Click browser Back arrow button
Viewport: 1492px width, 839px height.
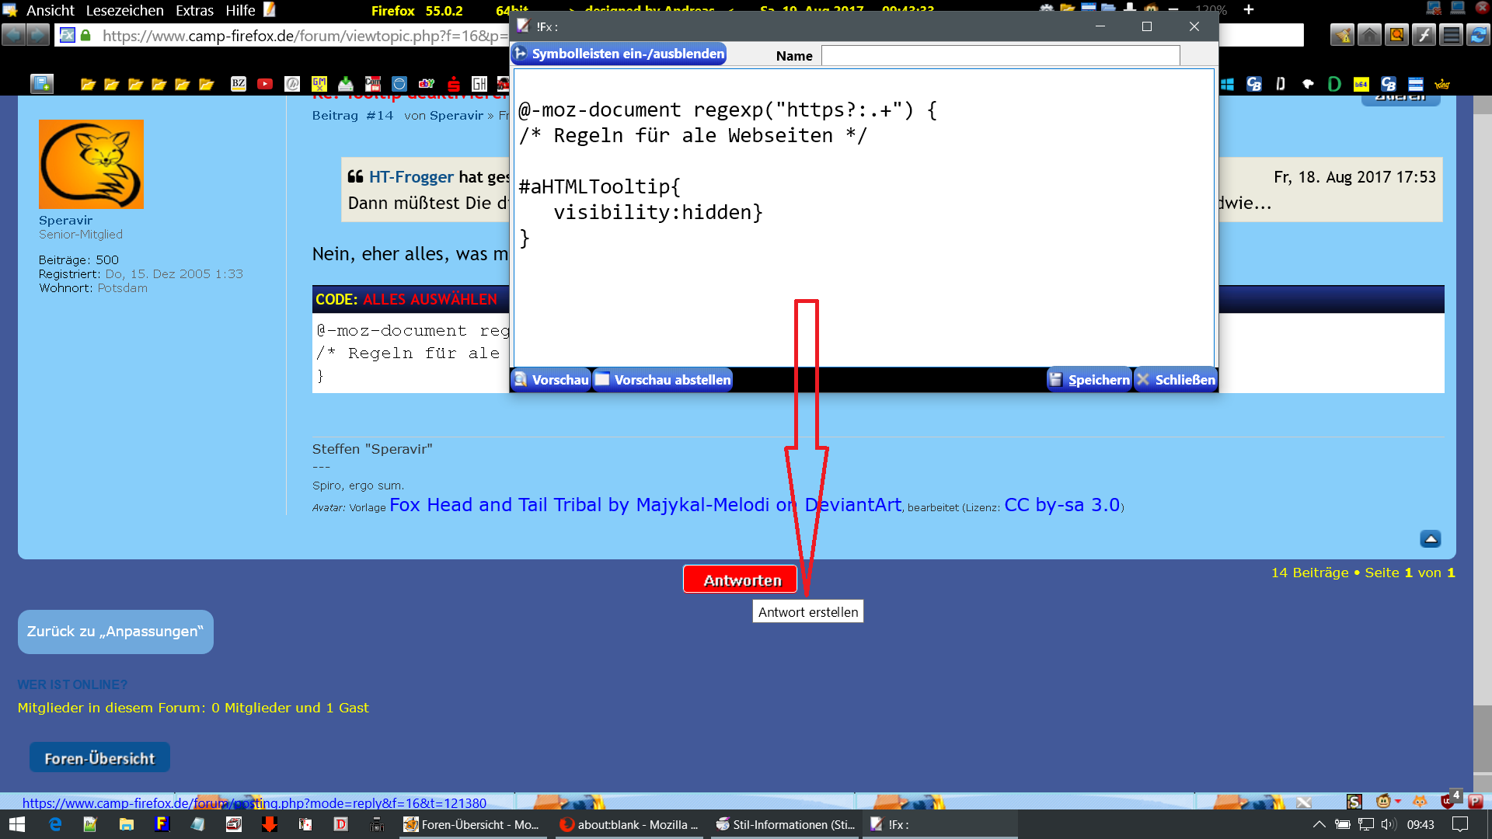[14, 36]
